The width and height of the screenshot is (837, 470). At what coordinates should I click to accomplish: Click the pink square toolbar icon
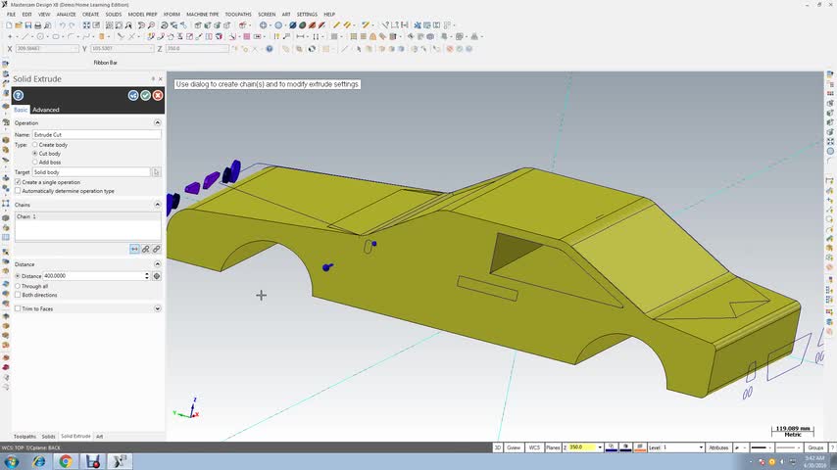[247, 37]
